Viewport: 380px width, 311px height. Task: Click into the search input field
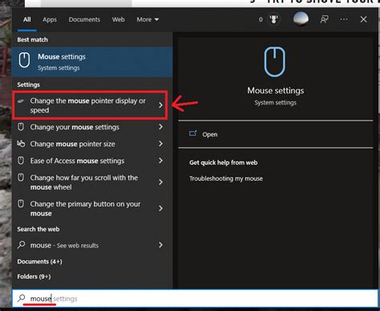[x=195, y=298]
